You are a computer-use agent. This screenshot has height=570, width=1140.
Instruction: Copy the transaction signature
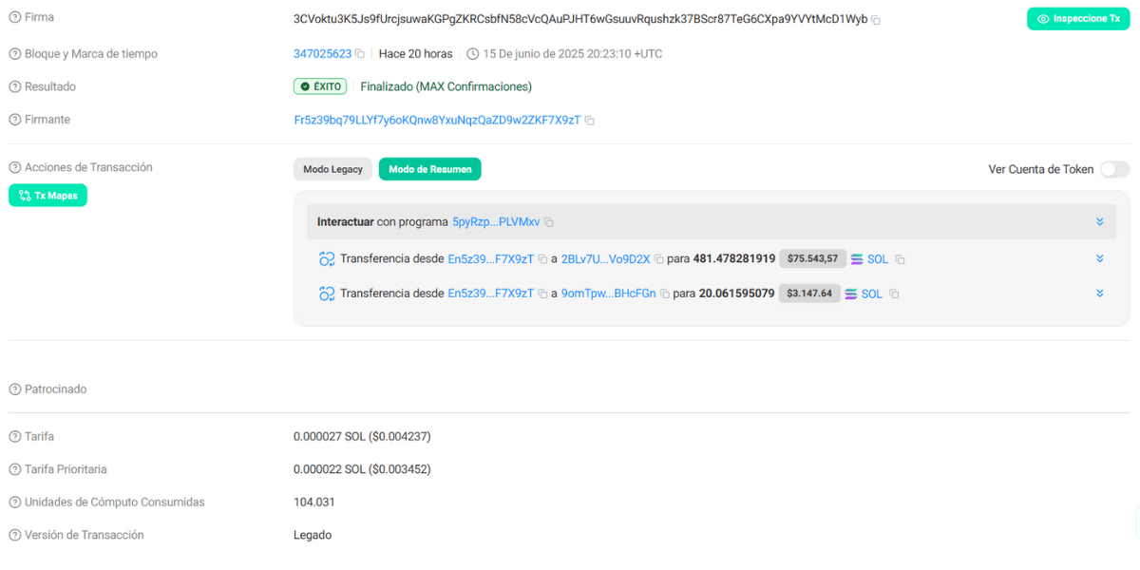tap(876, 20)
